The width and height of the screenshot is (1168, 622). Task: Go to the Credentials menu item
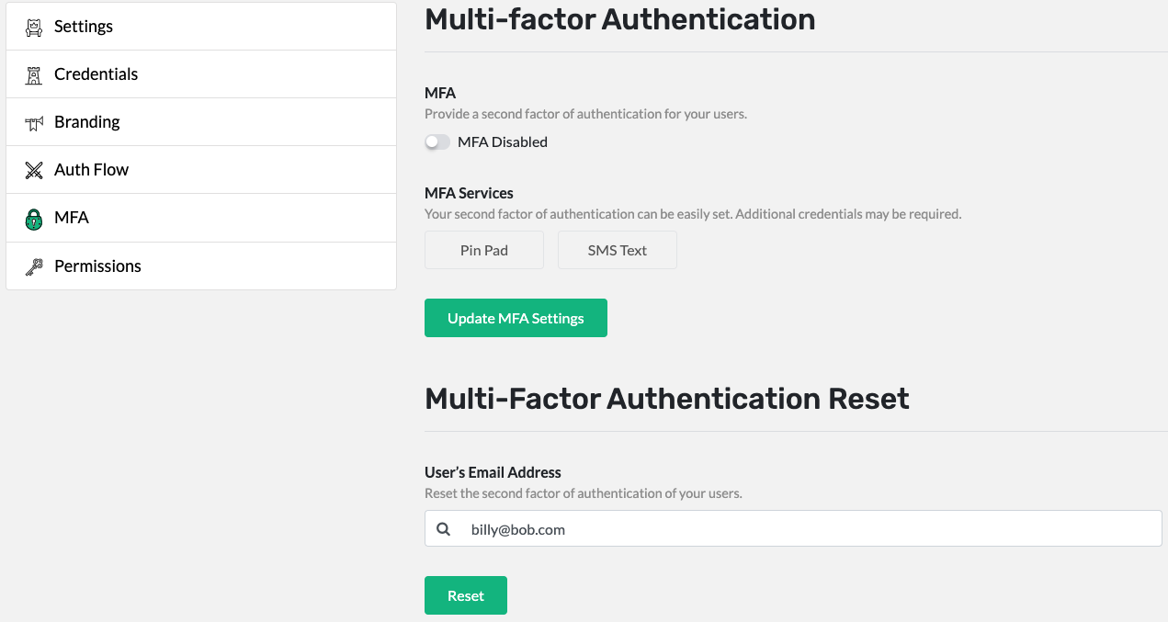[201, 74]
